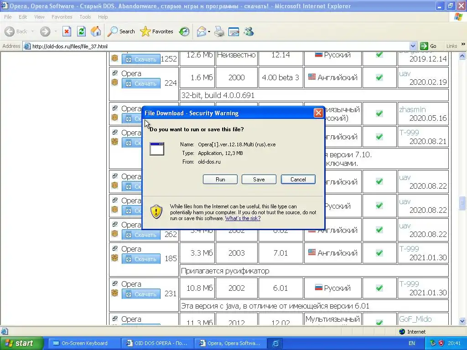The height and width of the screenshot is (350, 467).
Task: Refresh the page with the Refresh icon
Action: [81, 31]
